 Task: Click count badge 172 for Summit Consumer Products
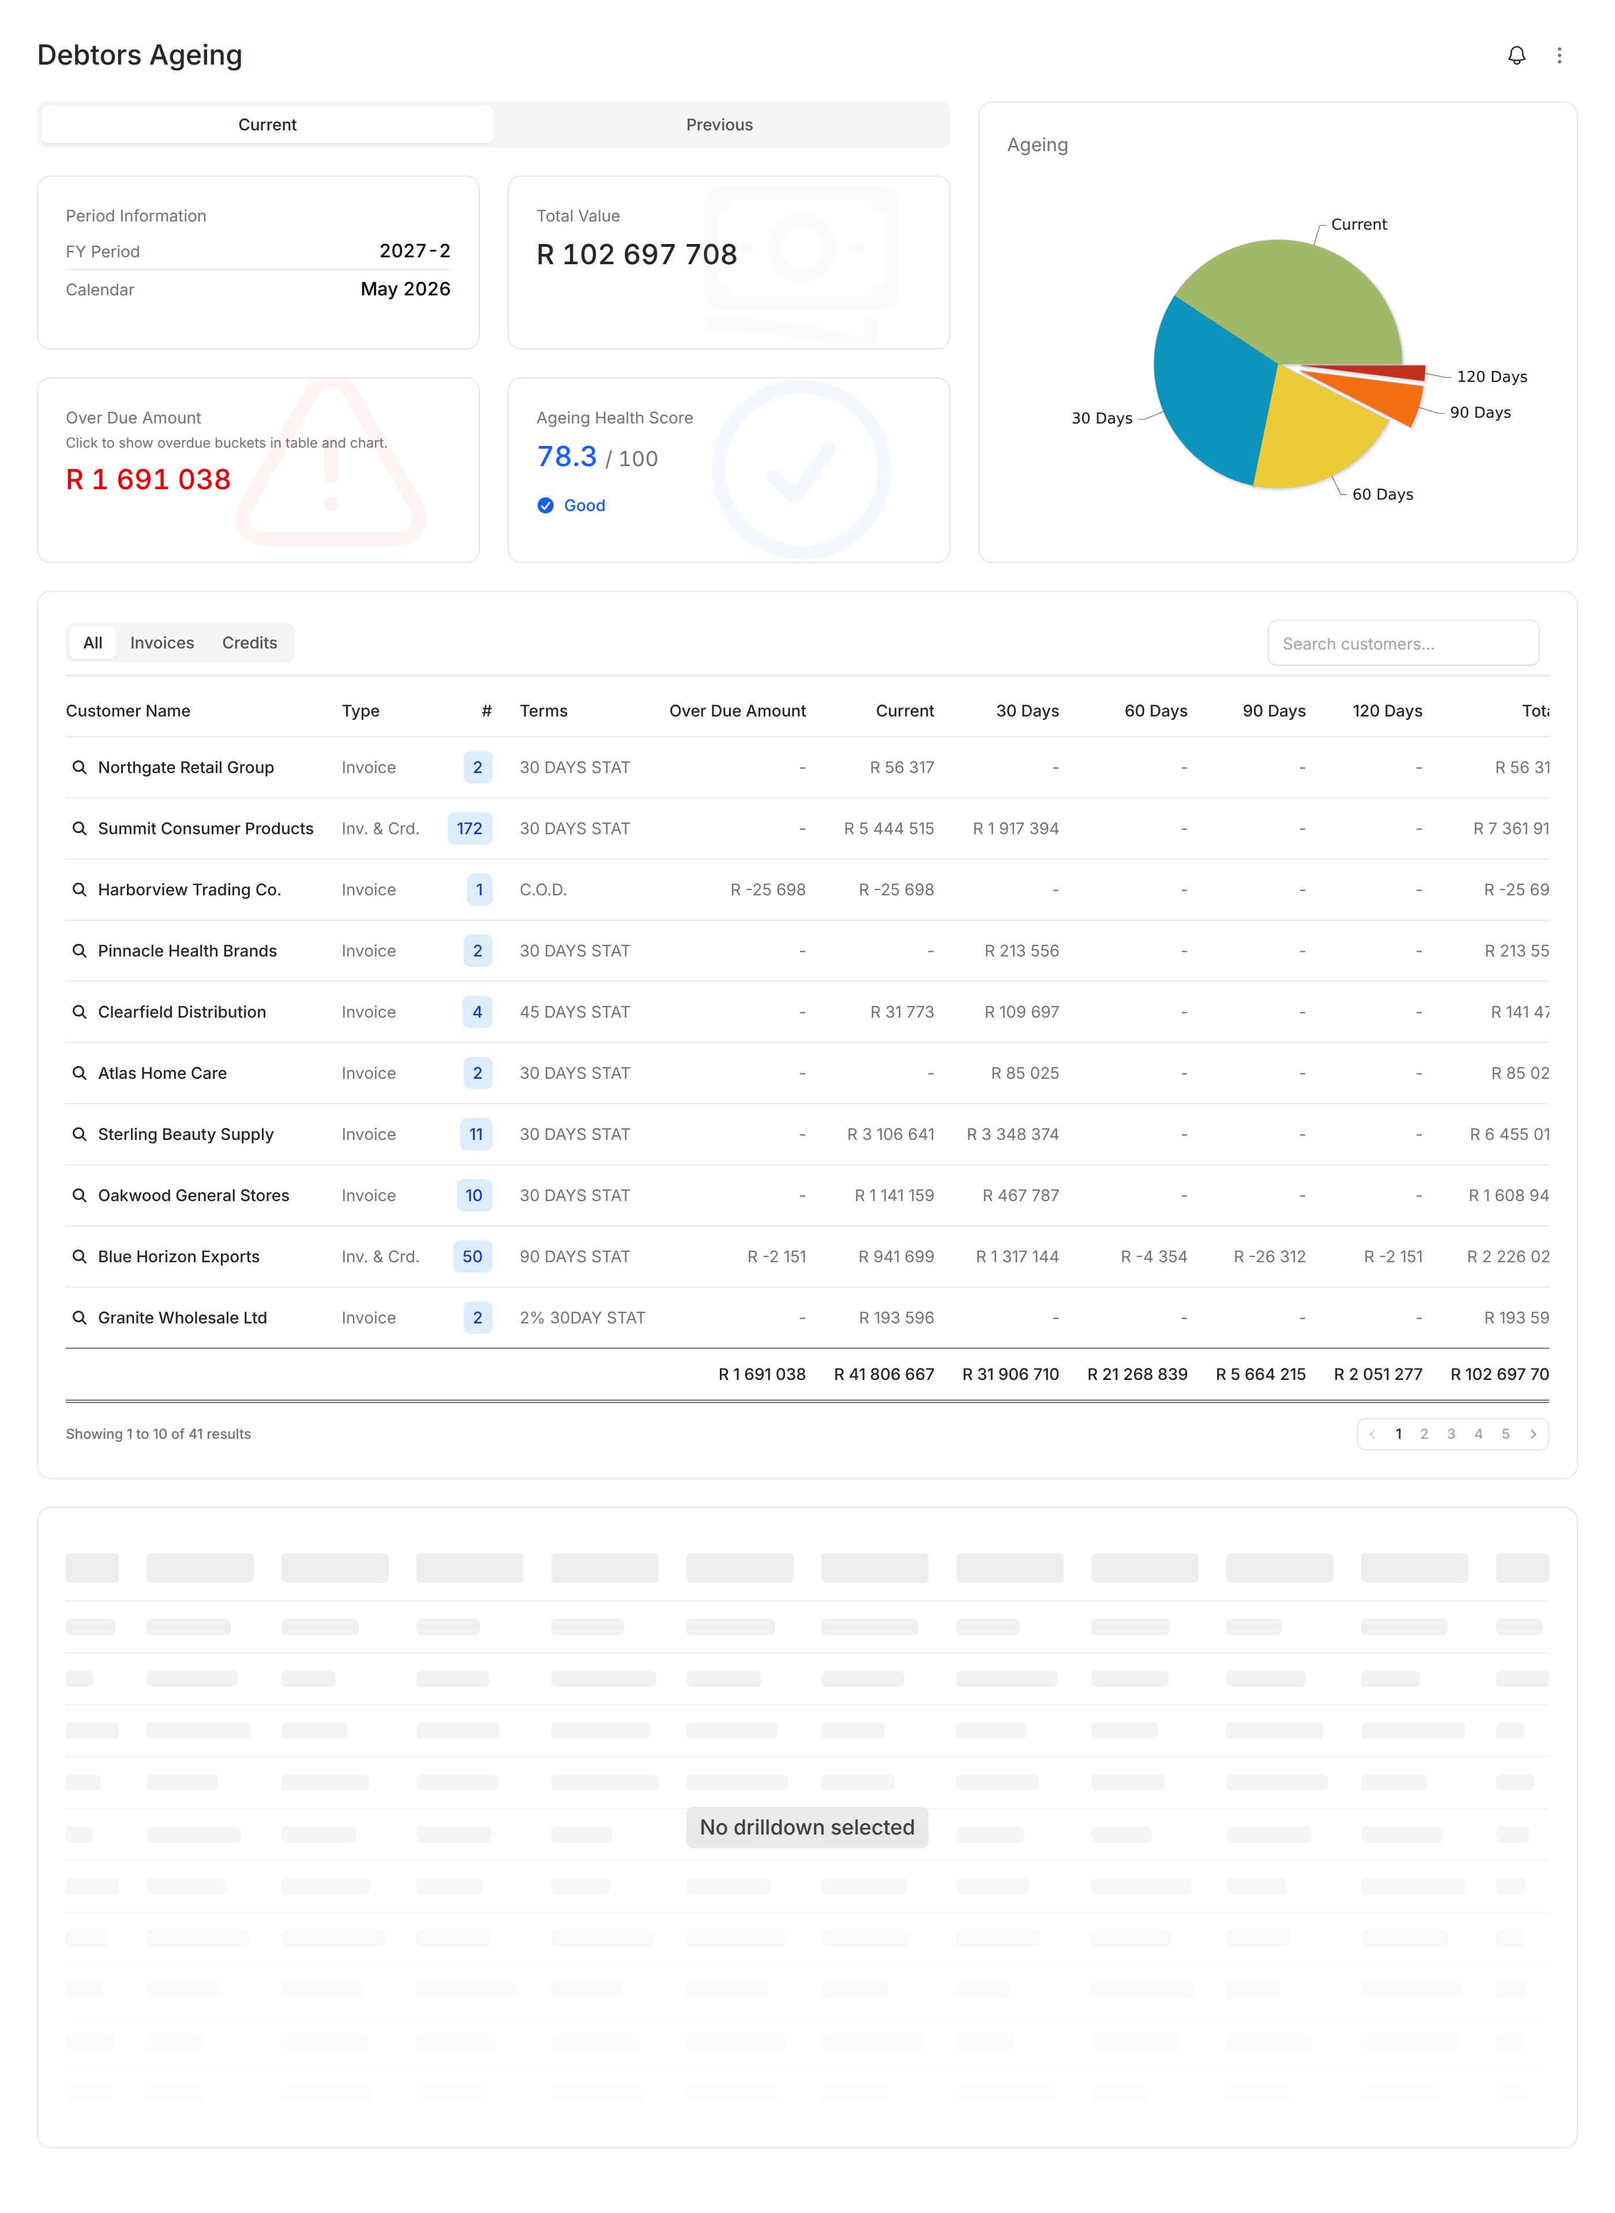pos(470,828)
